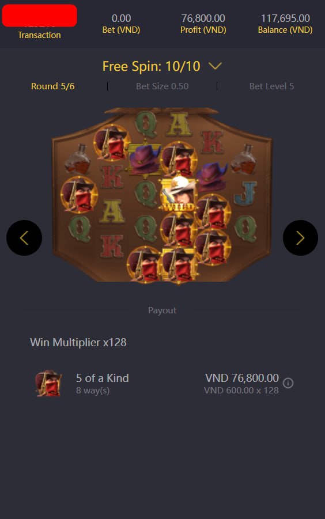
Task: Click the Transaction label
Action: pos(39,35)
